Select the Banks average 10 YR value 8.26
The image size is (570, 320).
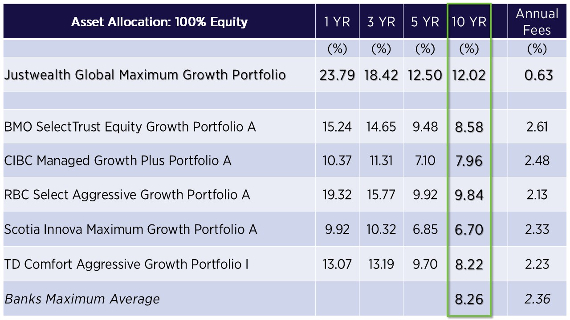[x=469, y=299]
